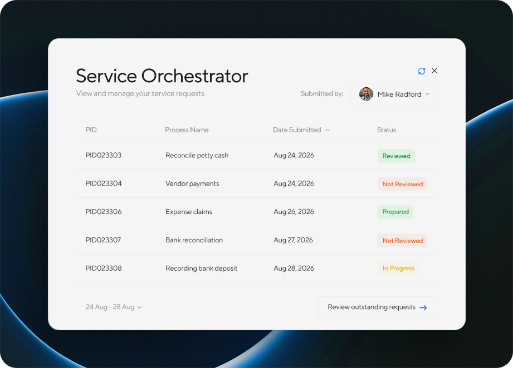Image resolution: width=513 pixels, height=368 pixels.
Task: Close the Service Orchestrator dialog
Action: [434, 71]
